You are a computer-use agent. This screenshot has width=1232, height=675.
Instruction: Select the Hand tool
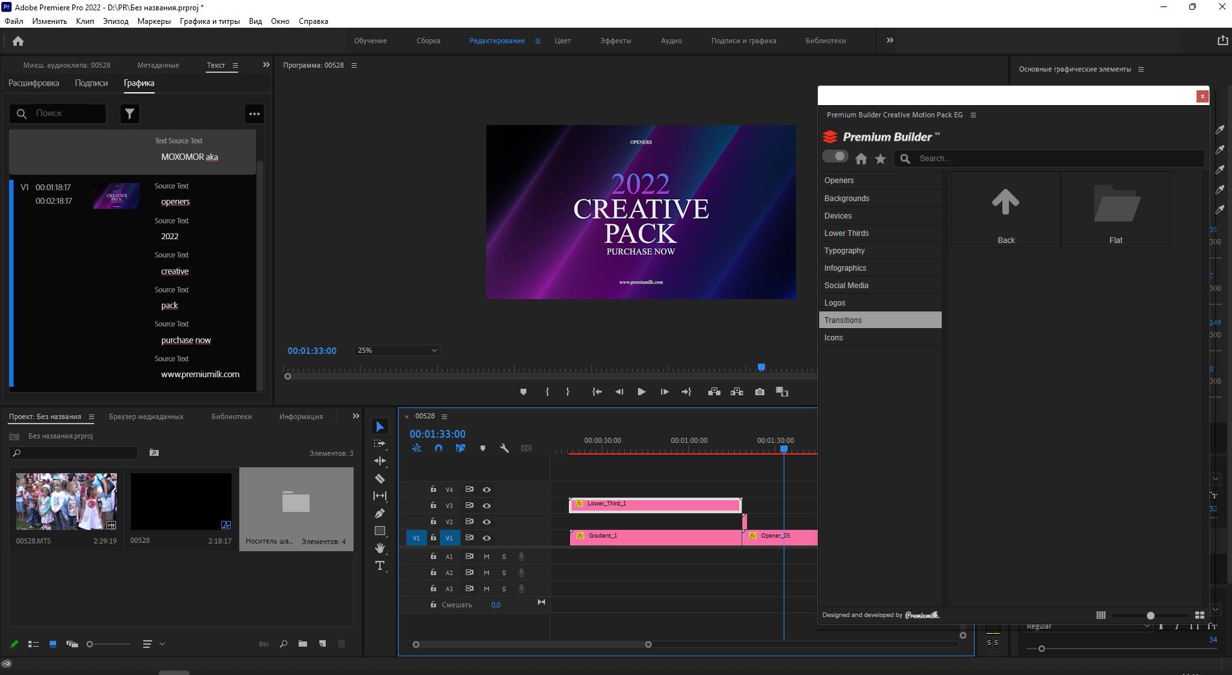[380, 548]
